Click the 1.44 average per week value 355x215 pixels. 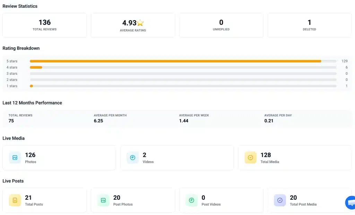pos(184,121)
